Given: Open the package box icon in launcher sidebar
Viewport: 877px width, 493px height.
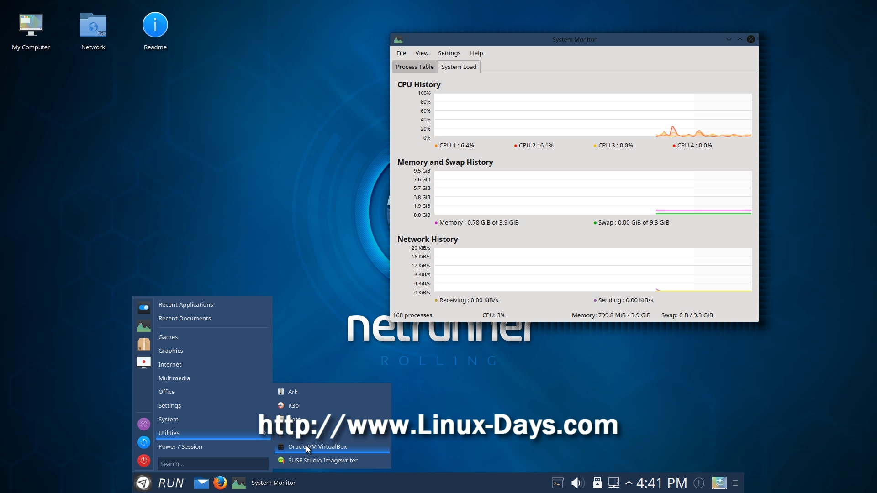Looking at the screenshot, I should pyautogui.click(x=144, y=344).
